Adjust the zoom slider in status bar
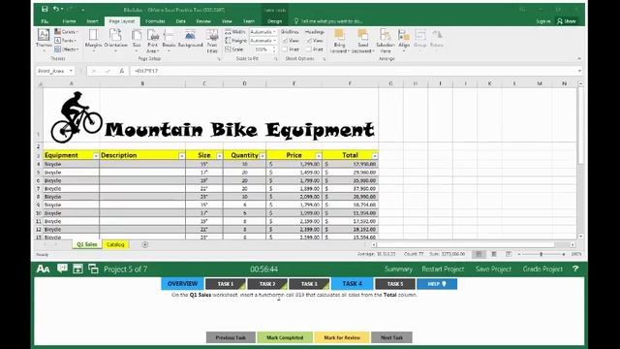The image size is (620, 349). pos(542,254)
